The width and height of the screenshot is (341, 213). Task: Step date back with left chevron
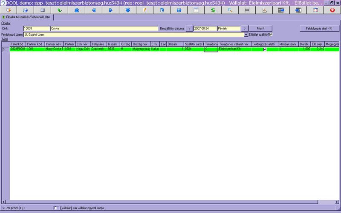point(190,29)
